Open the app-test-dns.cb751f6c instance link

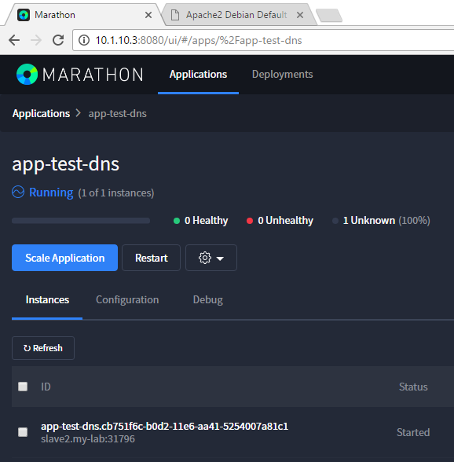pos(164,427)
